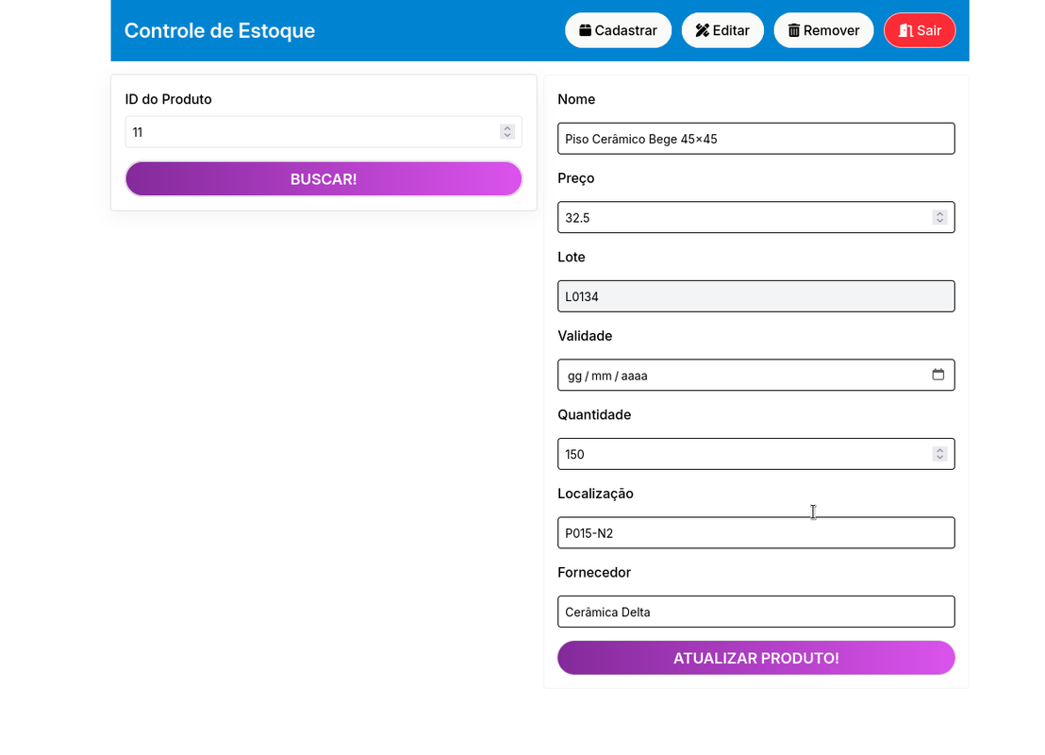Focus the Localização field P015-N2
Viewport: 1045px width, 755px height.
click(755, 533)
